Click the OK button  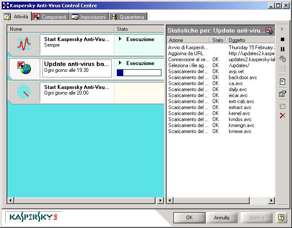189,218
